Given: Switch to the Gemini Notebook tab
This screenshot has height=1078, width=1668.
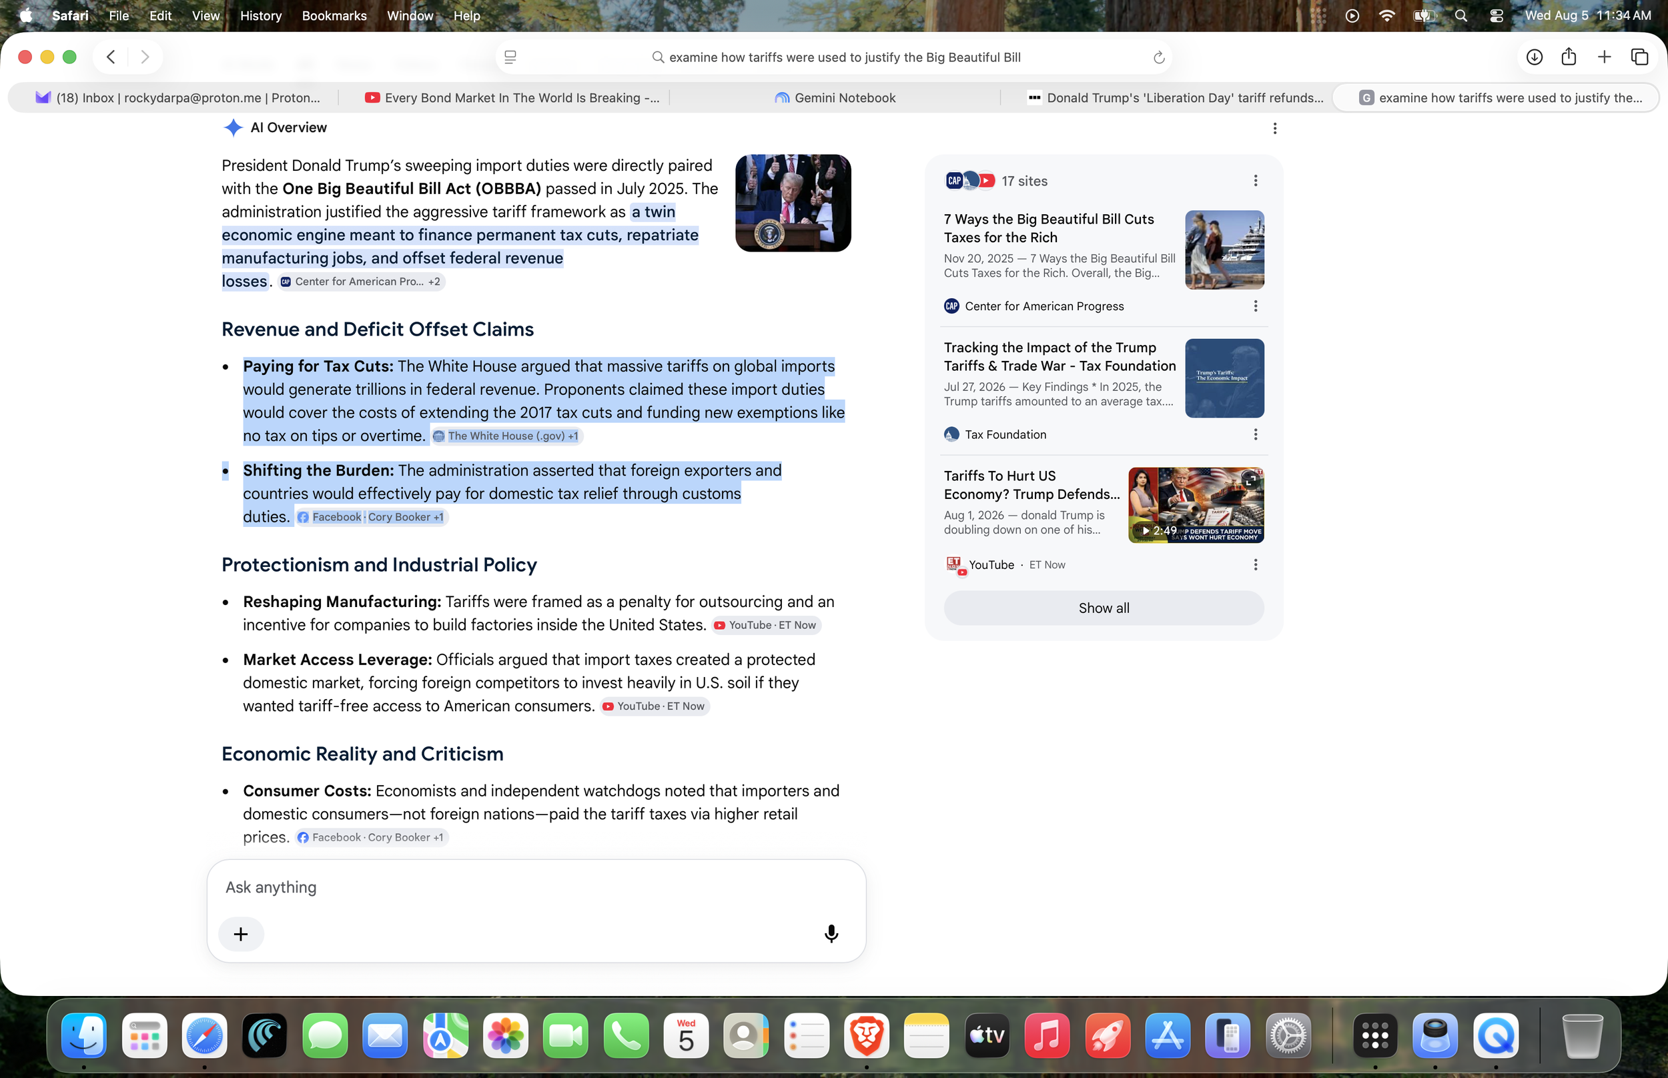Looking at the screenshot, I should coord(835,98).
